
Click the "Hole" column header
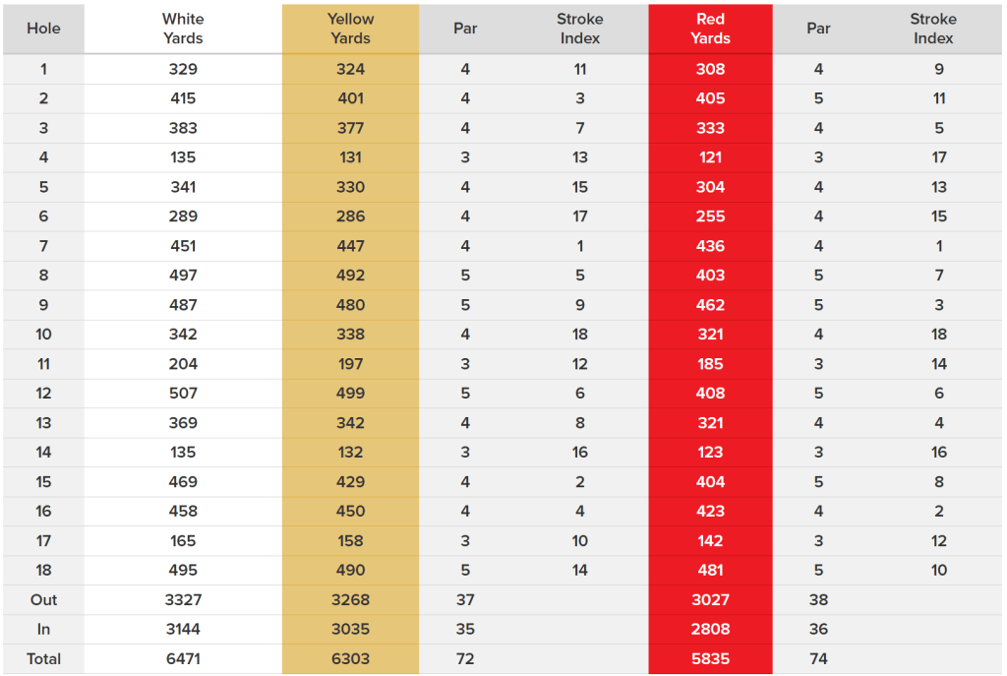43,29
